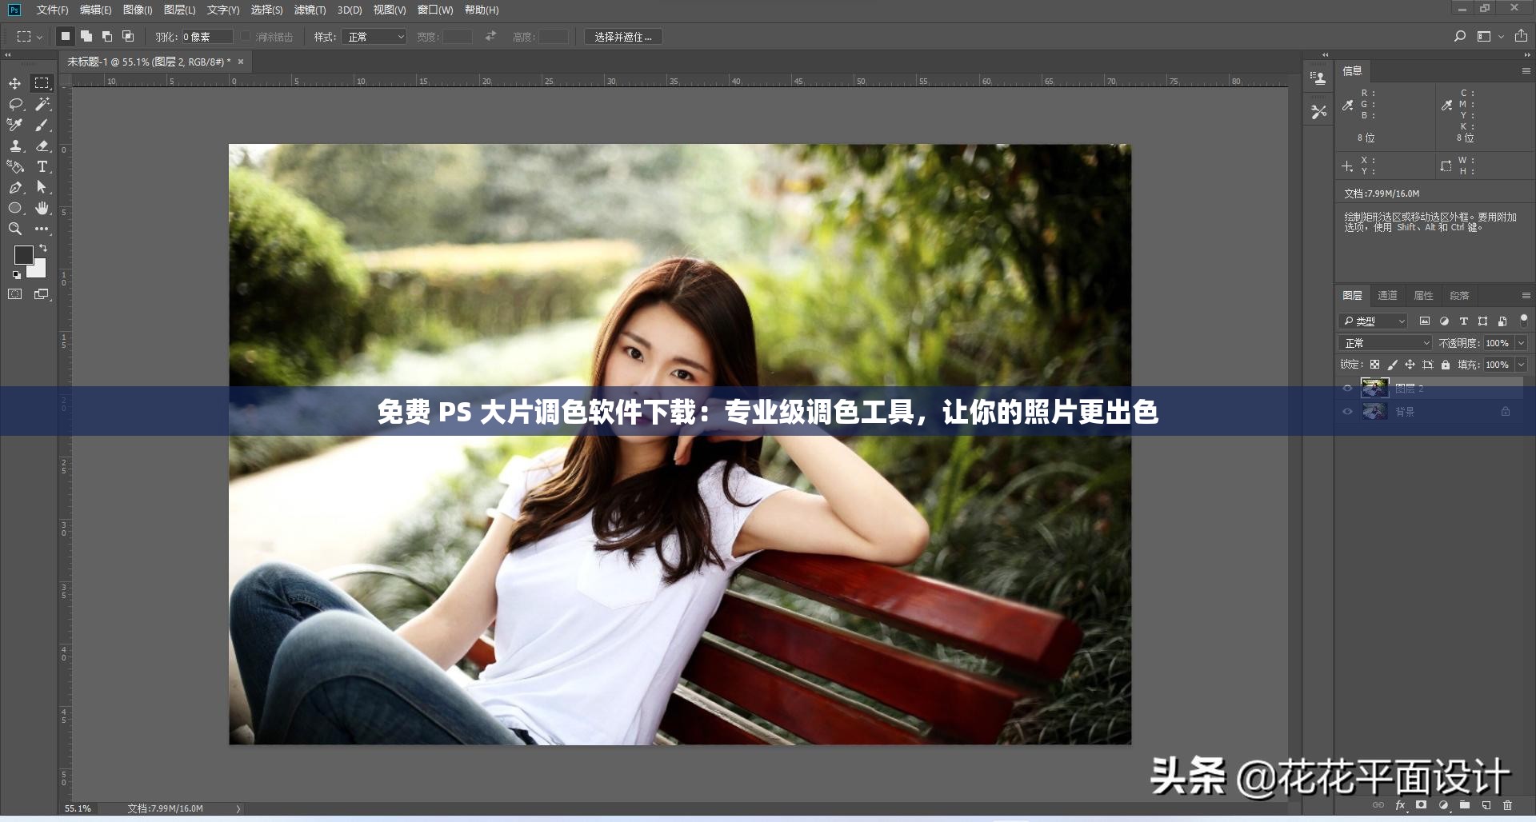
Task: Select the Paint Bucket tool
Action: [15, 166]
